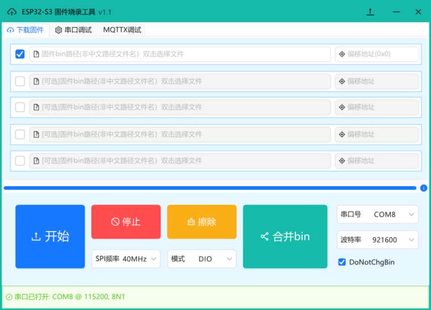Click the 合并bin merge button

point(285,236)
